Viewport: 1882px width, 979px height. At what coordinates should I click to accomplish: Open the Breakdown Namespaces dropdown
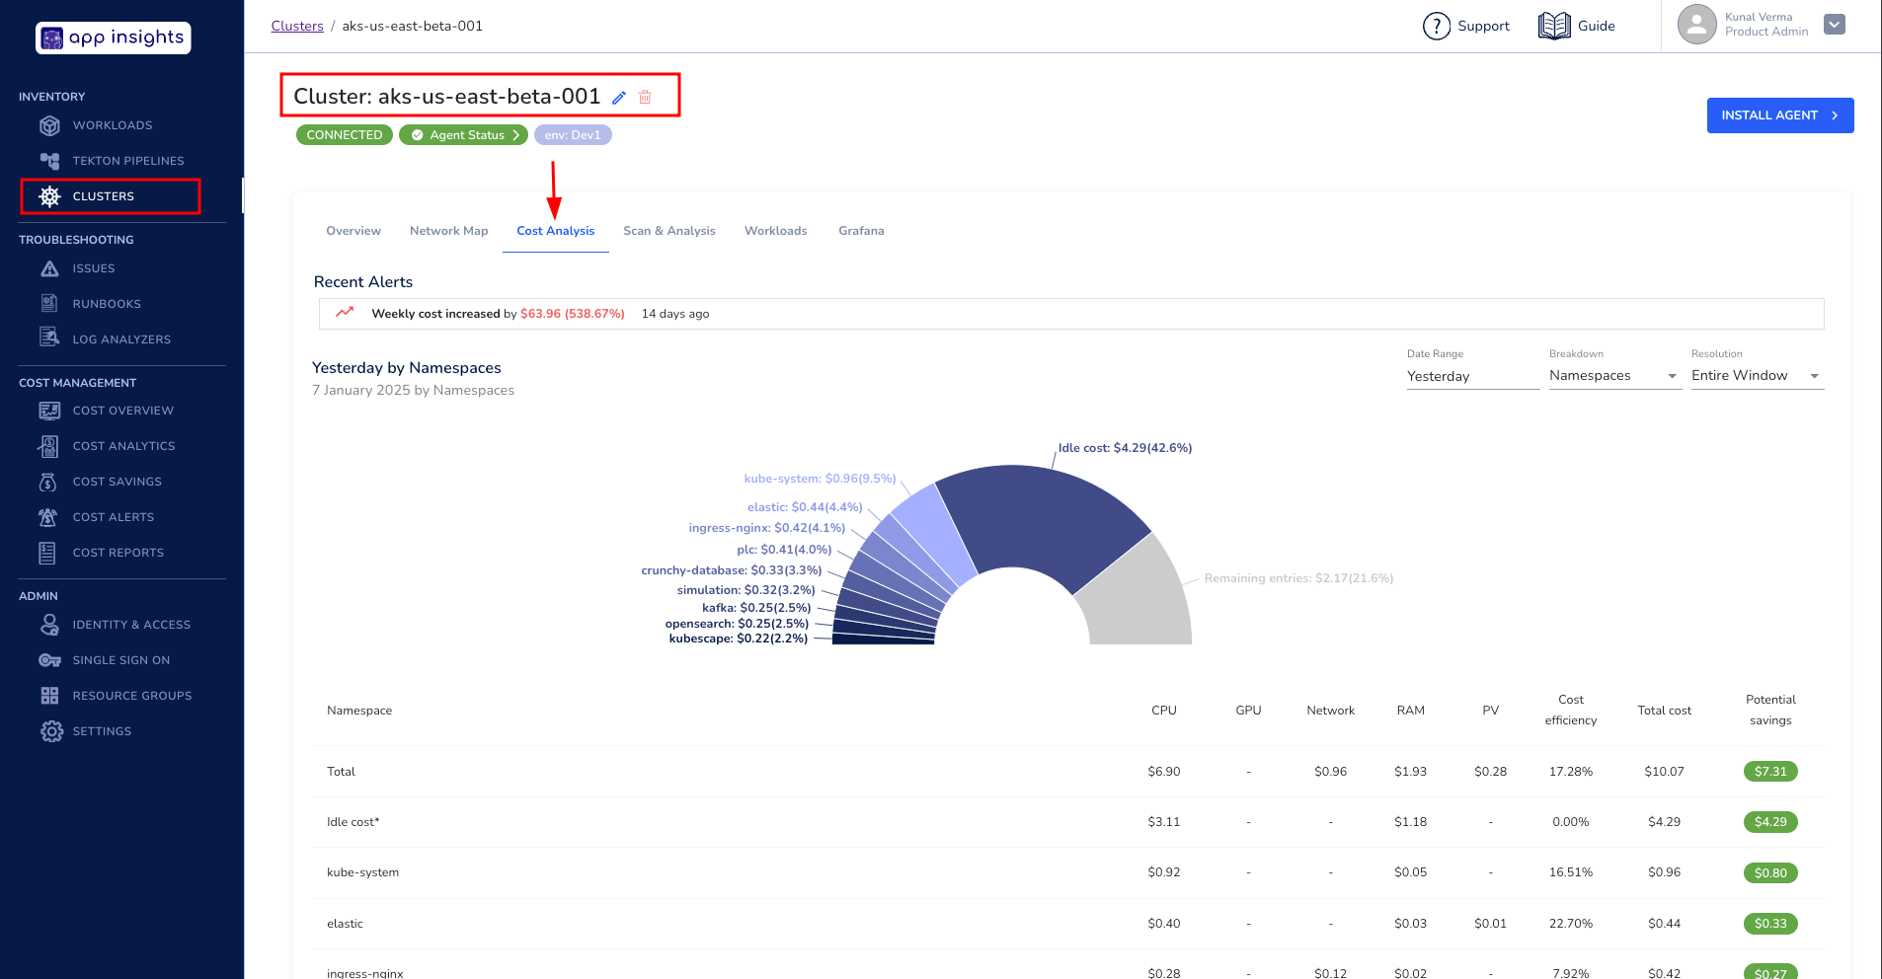coord(1614,376)
